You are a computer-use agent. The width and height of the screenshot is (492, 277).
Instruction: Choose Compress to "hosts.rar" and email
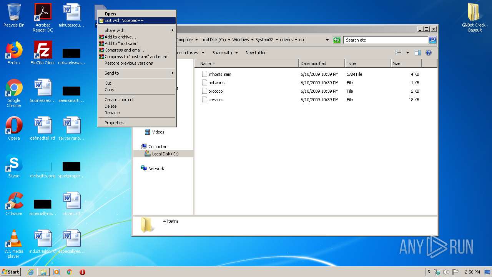click(137, 57)
